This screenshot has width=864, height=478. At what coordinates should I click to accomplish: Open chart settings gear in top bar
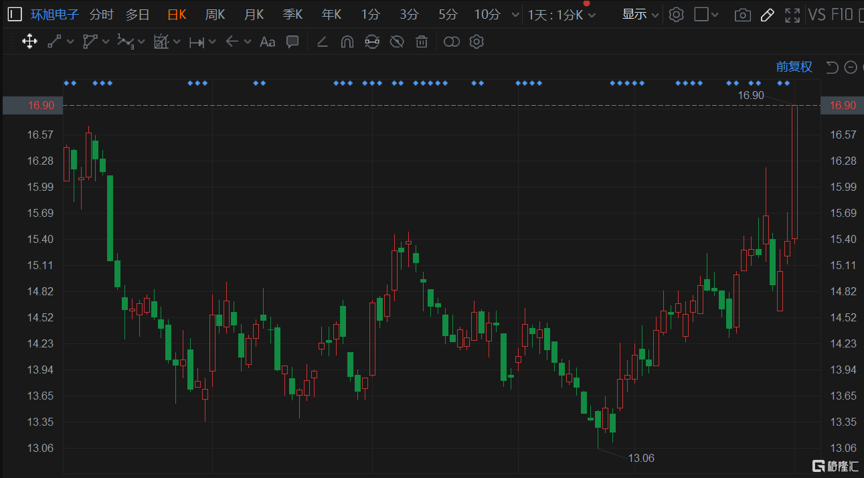pyautogui.click(x=677, y=15)
